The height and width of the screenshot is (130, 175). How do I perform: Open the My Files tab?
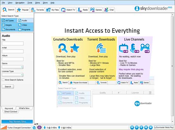point(52,10)
